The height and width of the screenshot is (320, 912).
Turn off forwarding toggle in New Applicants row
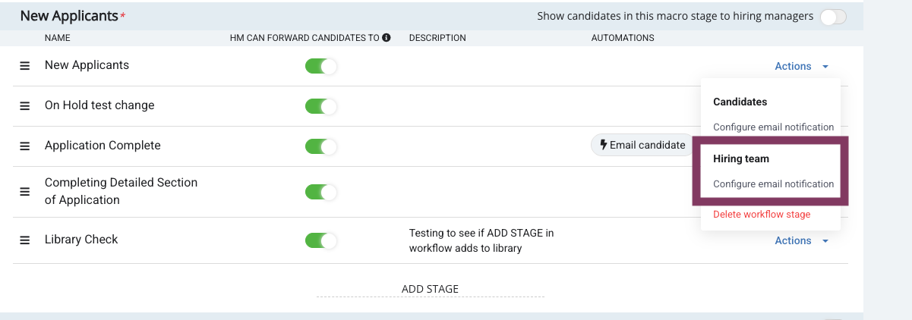coord(320,66)
